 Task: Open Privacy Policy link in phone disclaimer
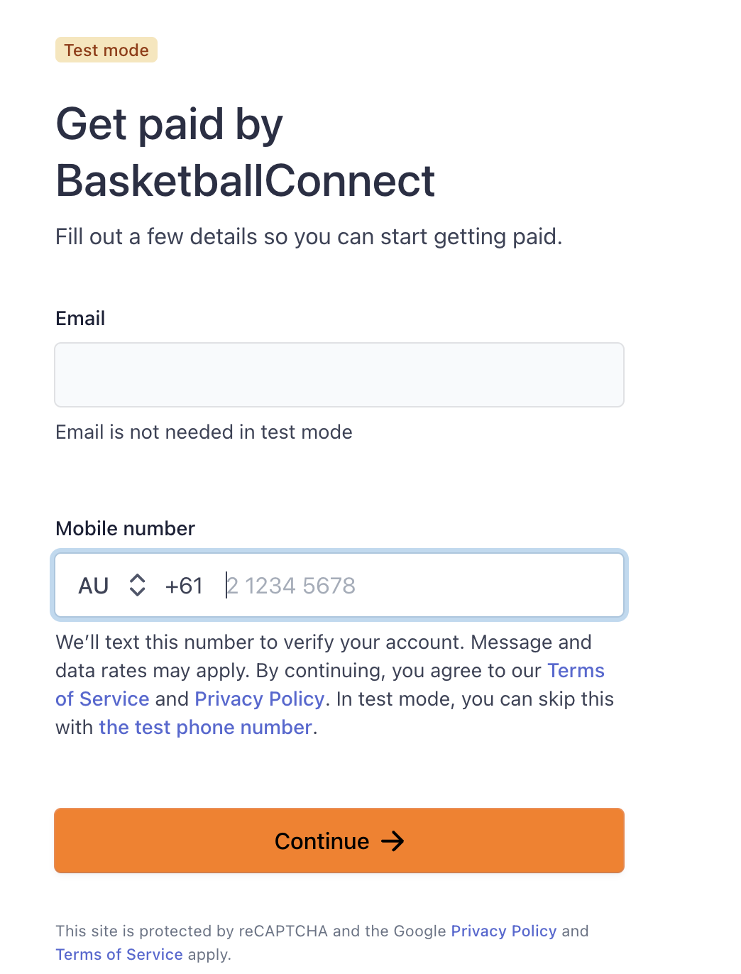(x=259, y=699)
